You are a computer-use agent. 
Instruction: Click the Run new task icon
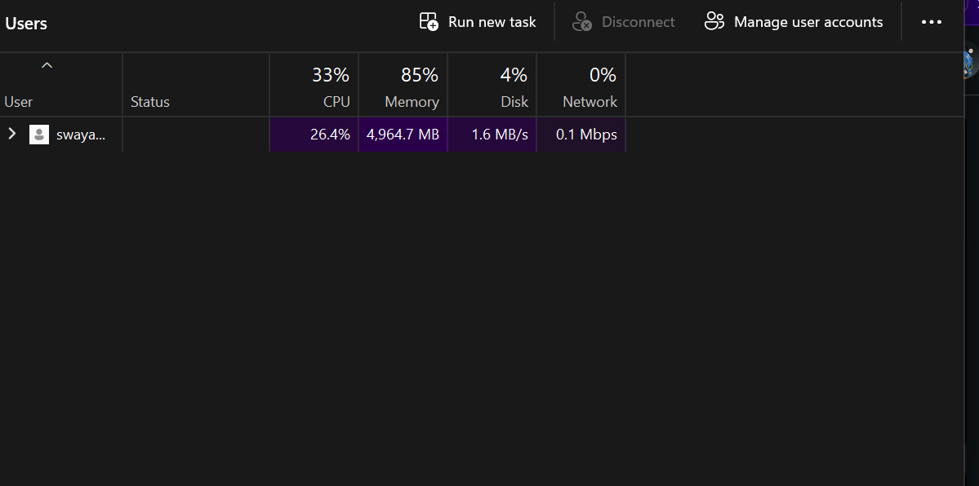click(429, 22)
